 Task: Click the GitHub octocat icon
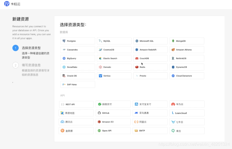[x=99, y=113]
